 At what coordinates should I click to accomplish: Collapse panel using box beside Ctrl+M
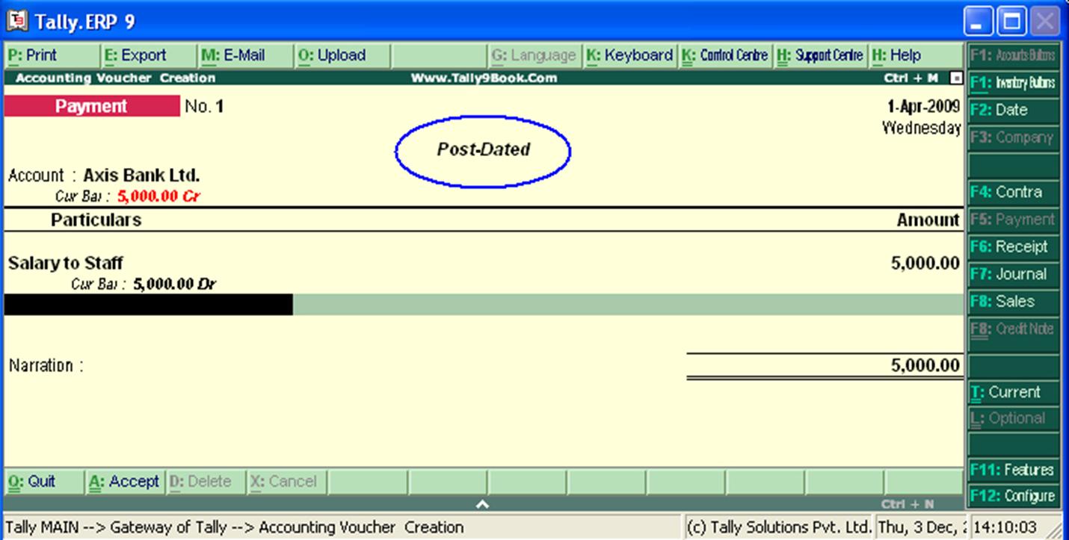956,76
